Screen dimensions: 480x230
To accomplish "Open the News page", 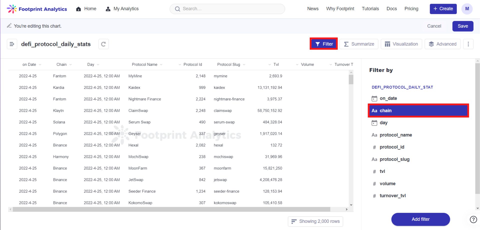I will tap(313, 9).
